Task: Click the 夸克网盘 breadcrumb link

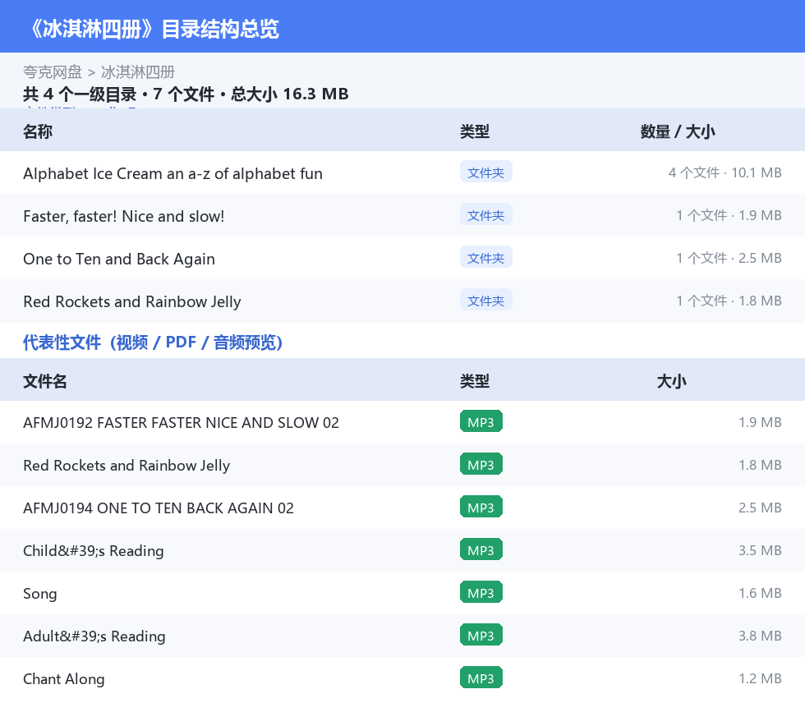Action: click(53, 72)
